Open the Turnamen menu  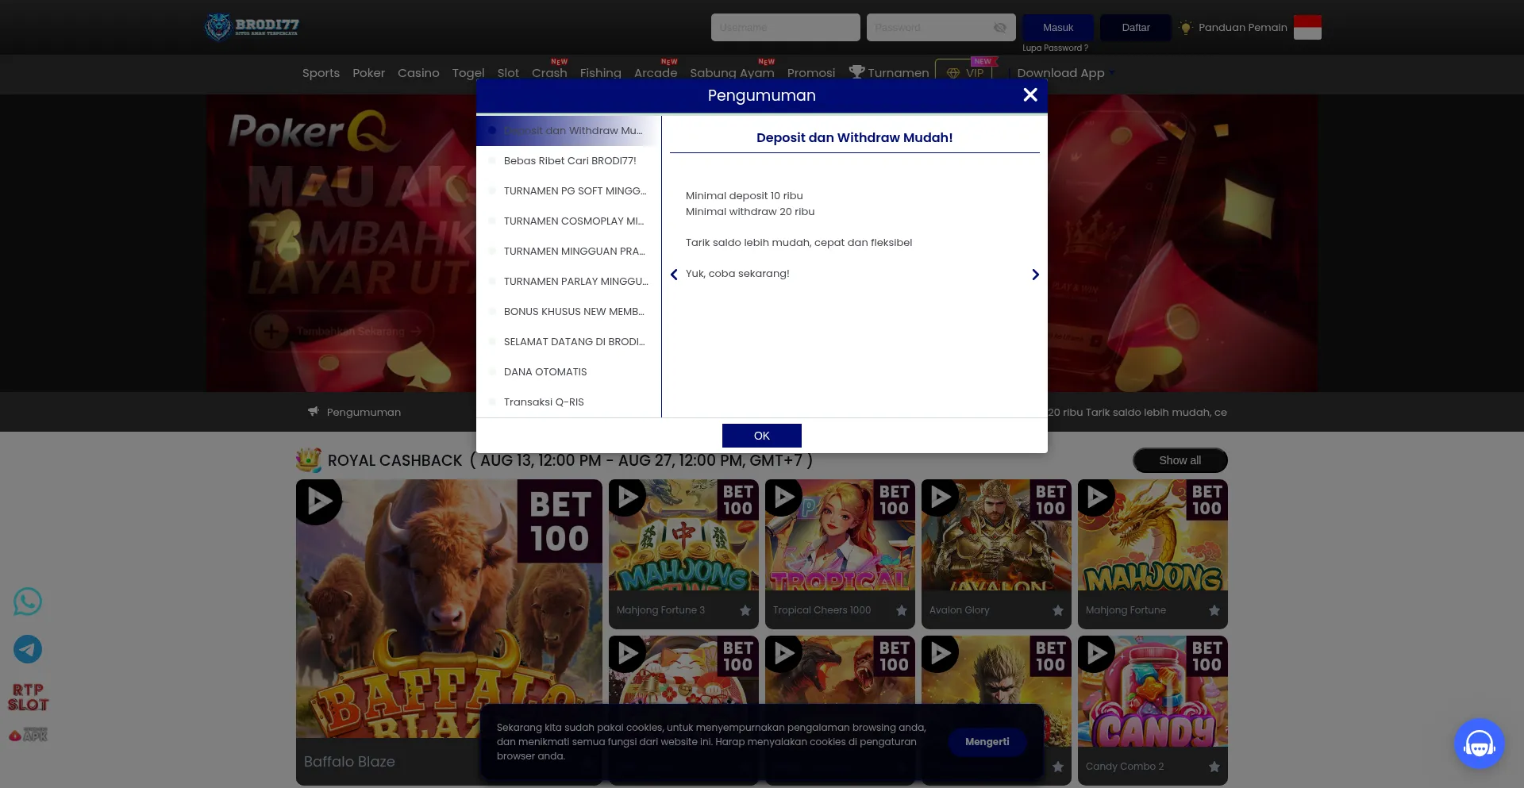pyautogui.click(x=889, y=73)
